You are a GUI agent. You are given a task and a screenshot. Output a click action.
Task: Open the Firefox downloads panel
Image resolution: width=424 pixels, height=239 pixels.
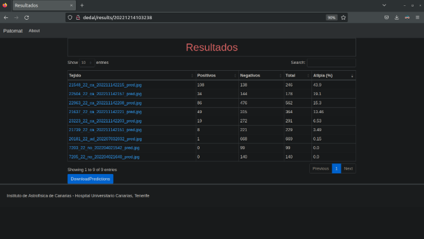[x=397, y=17]
